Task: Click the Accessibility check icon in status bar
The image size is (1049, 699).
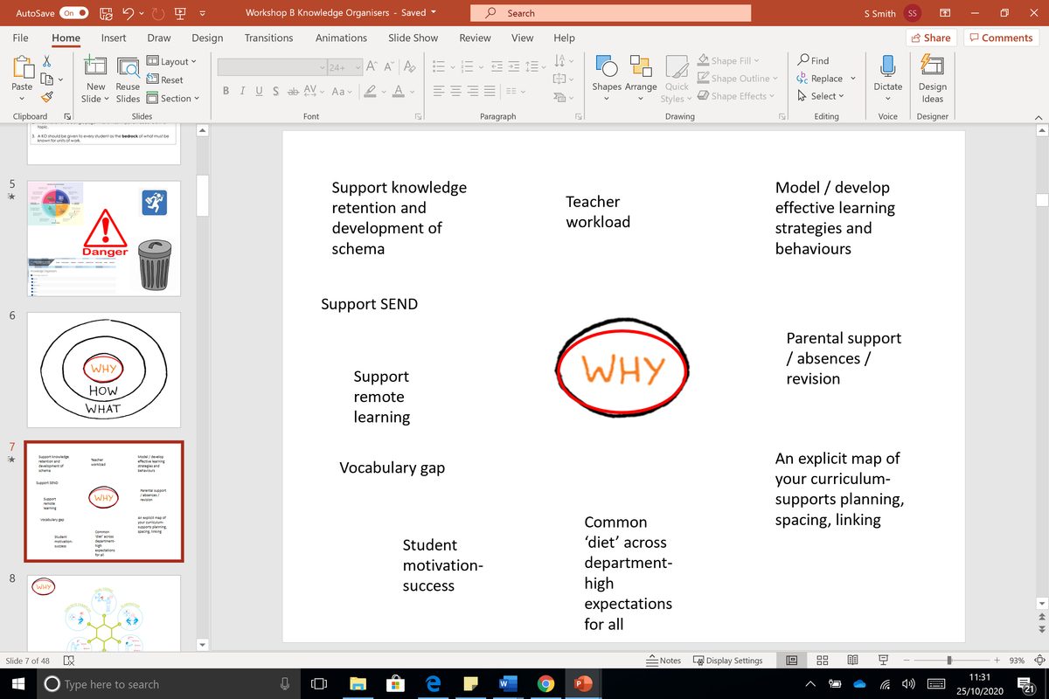Action: pos(69,661)
